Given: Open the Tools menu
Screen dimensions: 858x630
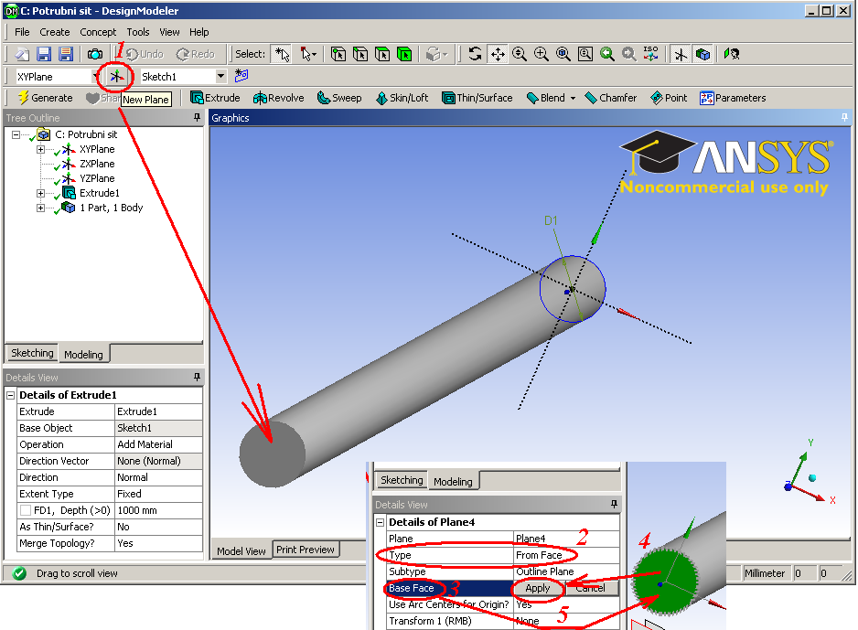Looking at the screenshot, I should (x=138, y=32).
